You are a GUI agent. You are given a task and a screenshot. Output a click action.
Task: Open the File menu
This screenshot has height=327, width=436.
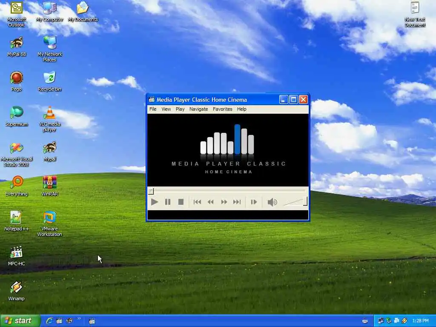(153, 109)
